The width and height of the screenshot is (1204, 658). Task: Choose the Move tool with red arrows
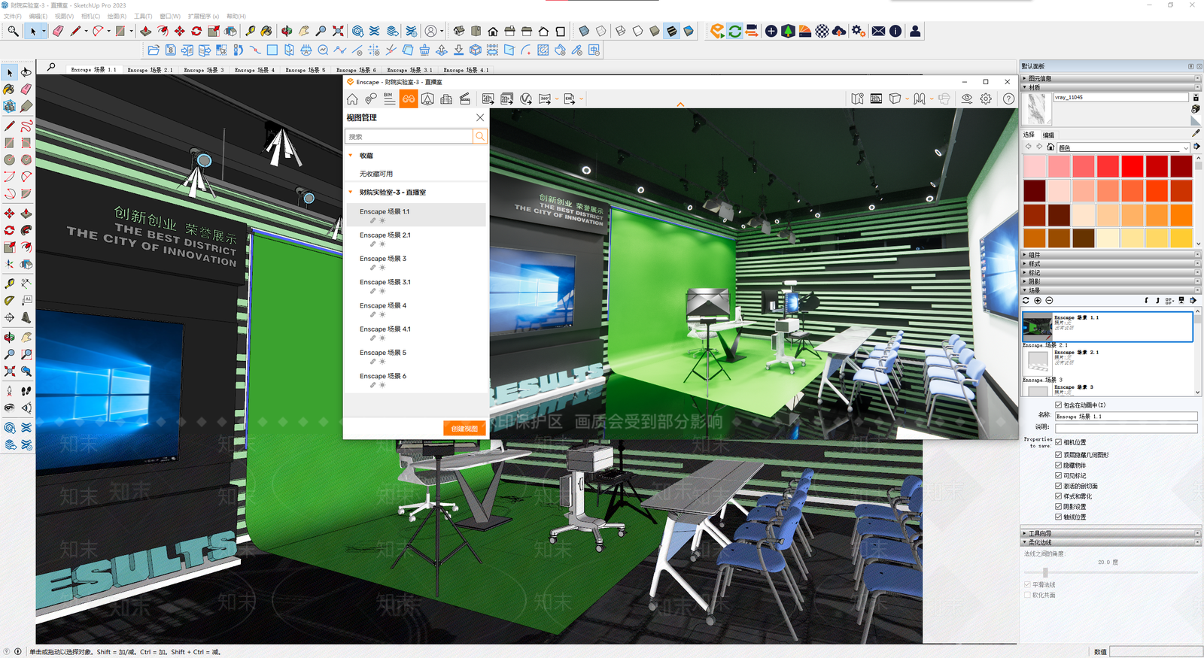point(180,31)
